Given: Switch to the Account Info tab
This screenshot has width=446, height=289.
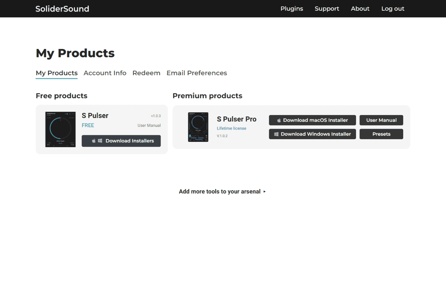Looking at the screenshot, I should pyautogui.click(x=105, y=73).
